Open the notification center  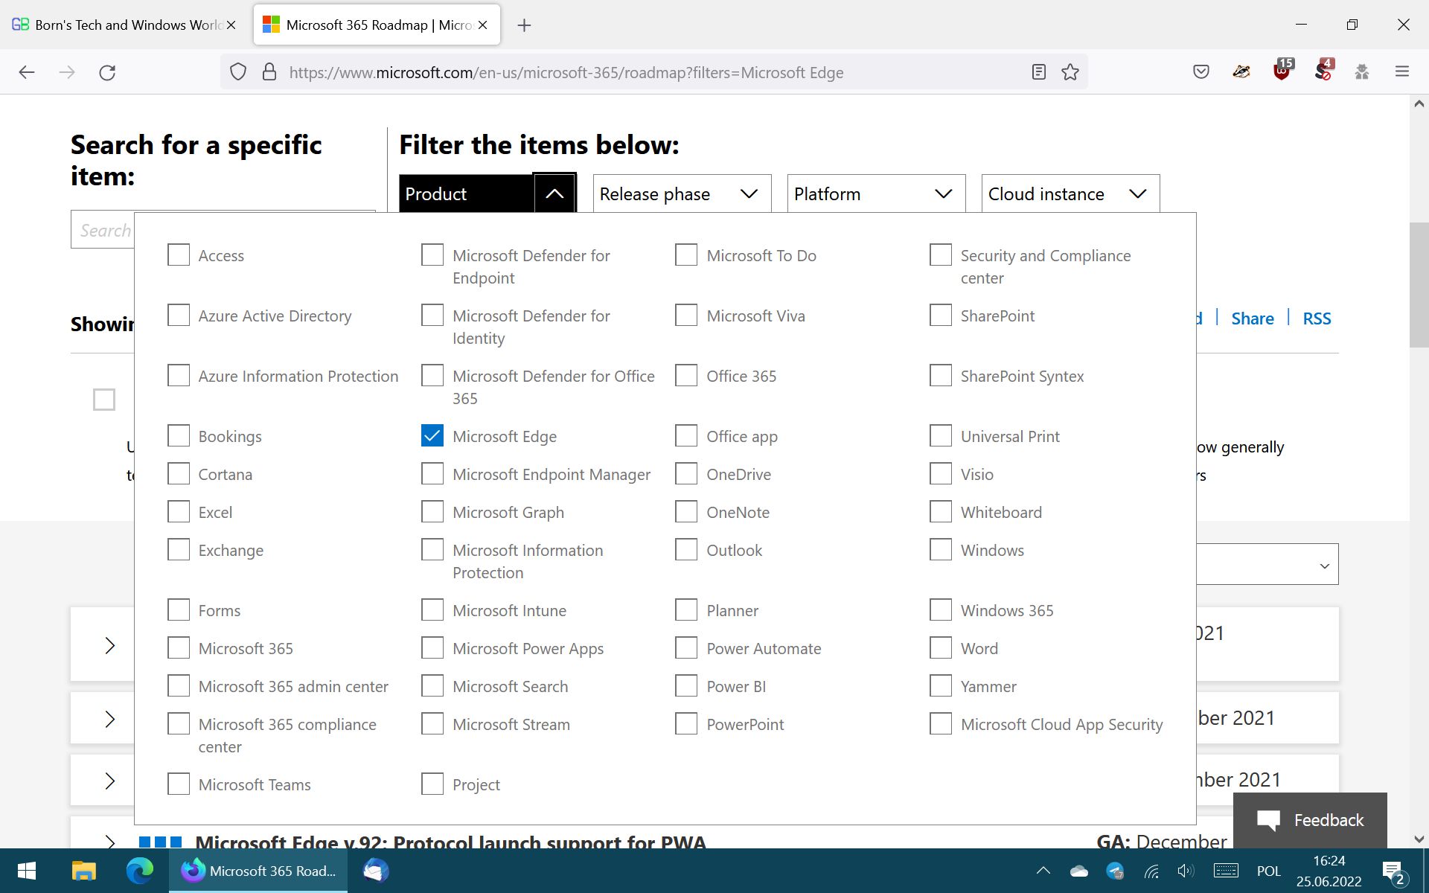(x=1393, y=872)
